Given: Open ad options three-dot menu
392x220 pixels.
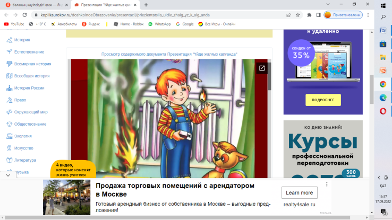Looking at the screenshot, I should [x=327, y=184].
